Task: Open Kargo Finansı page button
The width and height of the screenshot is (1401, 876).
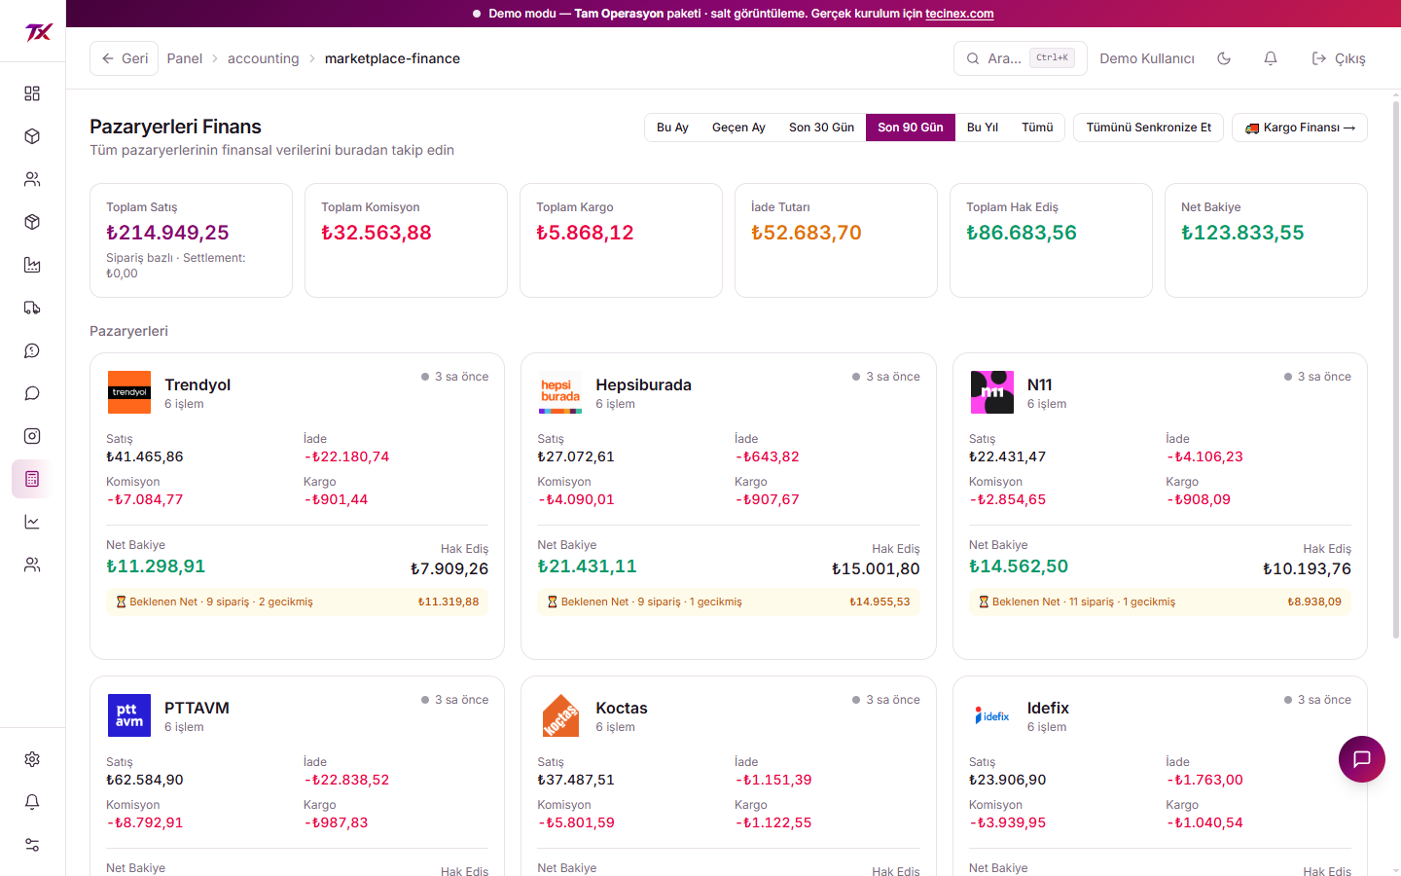Action: (1300, 128)
